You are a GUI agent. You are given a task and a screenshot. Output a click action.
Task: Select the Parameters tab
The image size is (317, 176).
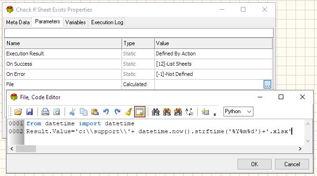point(48,21)
